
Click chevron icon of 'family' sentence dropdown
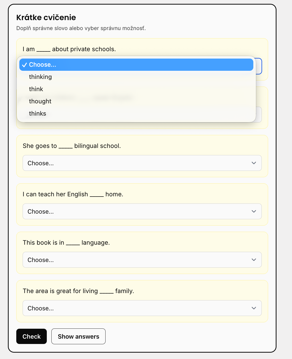254,308
